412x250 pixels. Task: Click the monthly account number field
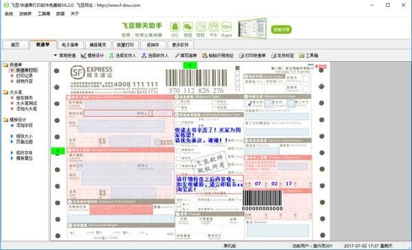277,117
